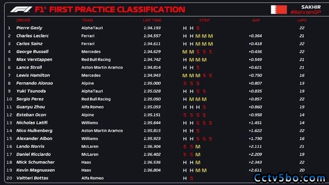This screenshot has width=329, height=185.
Task: Click Pierre Gasly's red S tyre icon
Action: point(198,28)
